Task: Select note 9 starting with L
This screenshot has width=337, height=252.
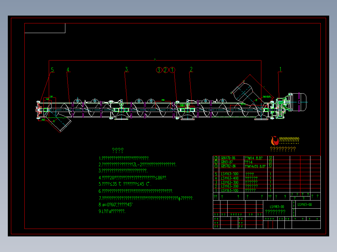Action: point(112,211)
